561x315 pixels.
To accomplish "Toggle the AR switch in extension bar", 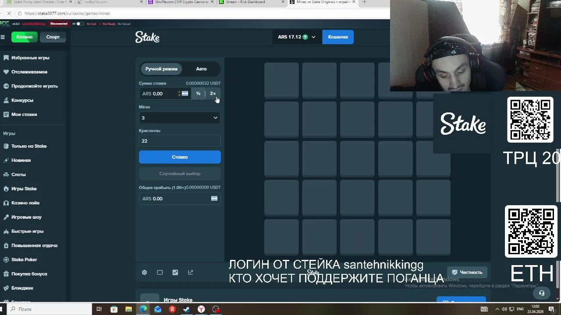I will [79, 24].
